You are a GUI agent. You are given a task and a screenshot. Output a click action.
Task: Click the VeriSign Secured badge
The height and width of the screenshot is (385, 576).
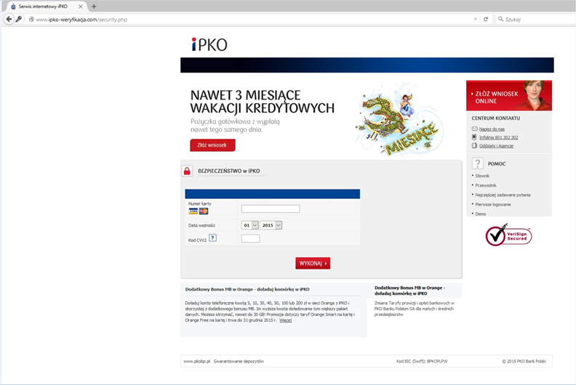(x=508, y=235)
